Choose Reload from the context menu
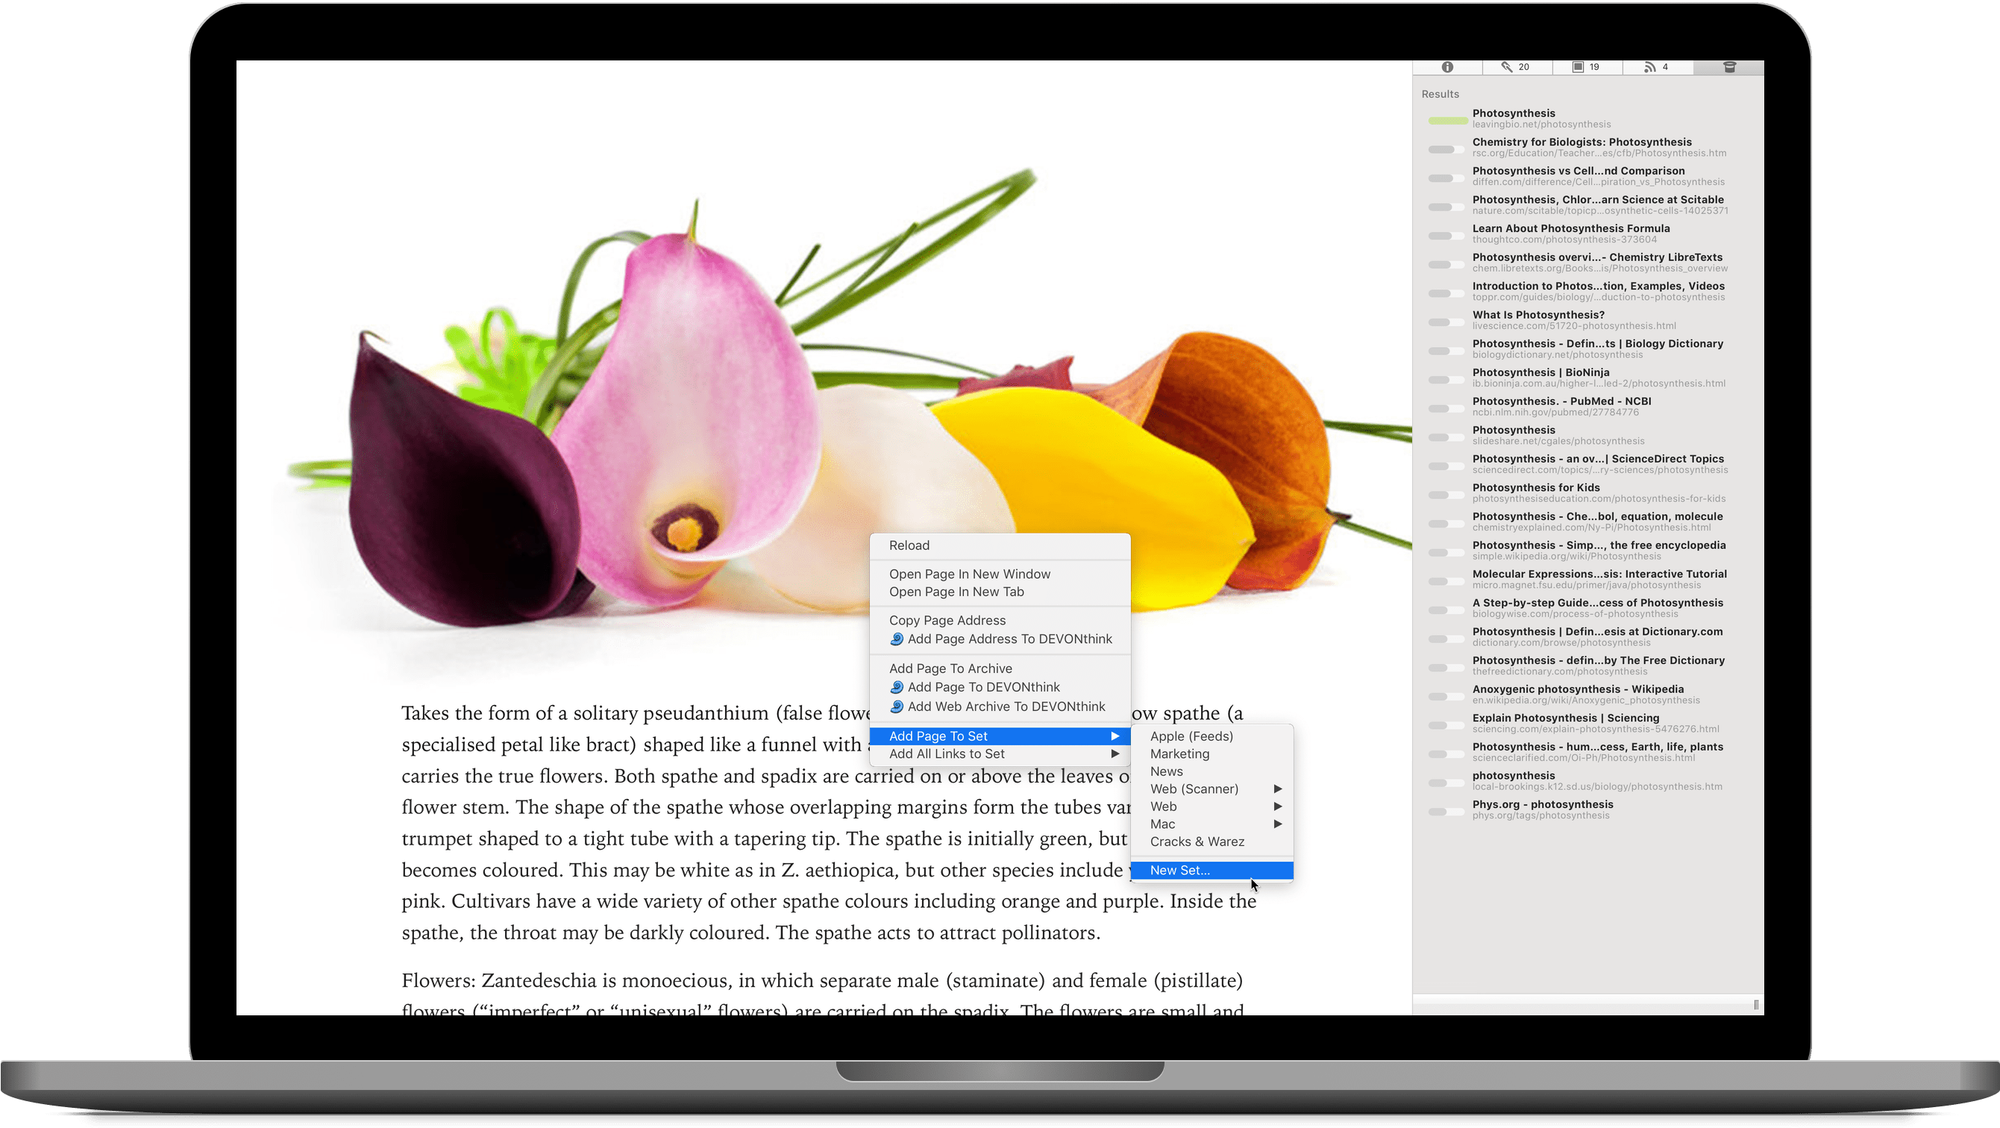Viewport: 2000px width, 1128px height. click(909, 546)
